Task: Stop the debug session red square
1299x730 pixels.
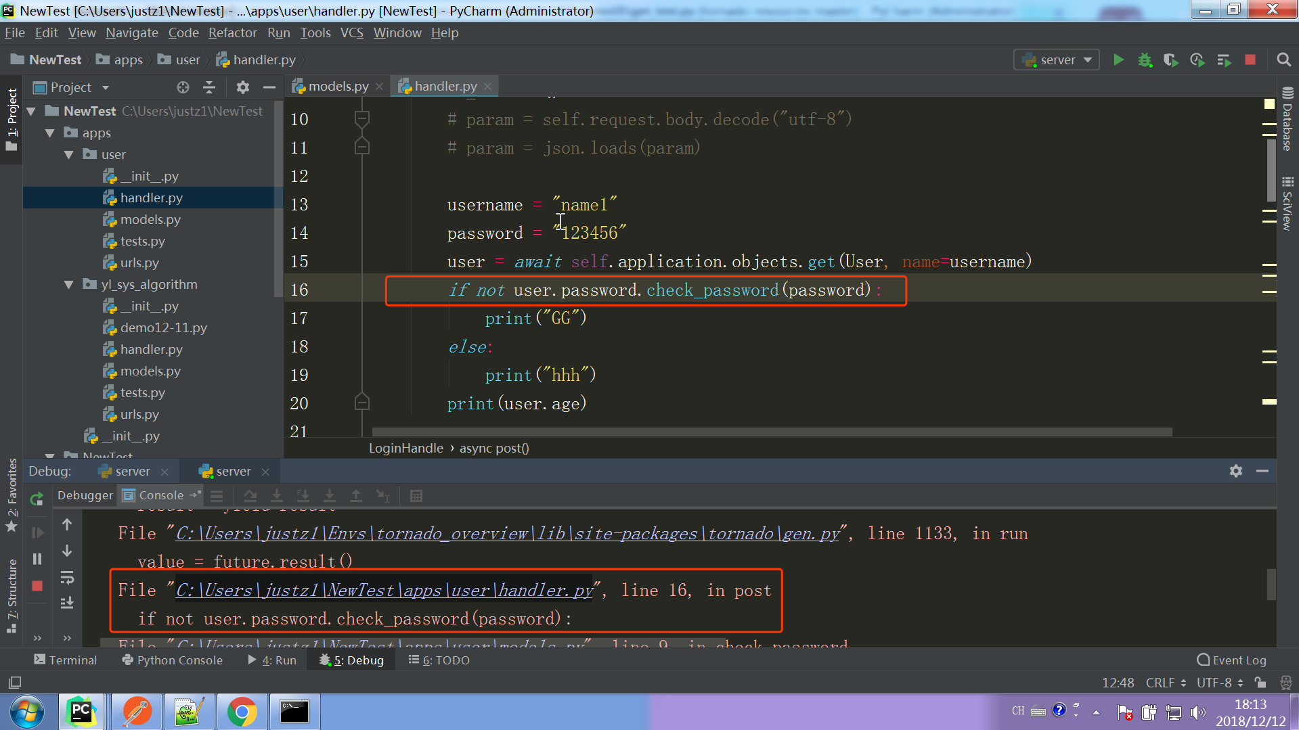Action: click(x=37, y=586)
